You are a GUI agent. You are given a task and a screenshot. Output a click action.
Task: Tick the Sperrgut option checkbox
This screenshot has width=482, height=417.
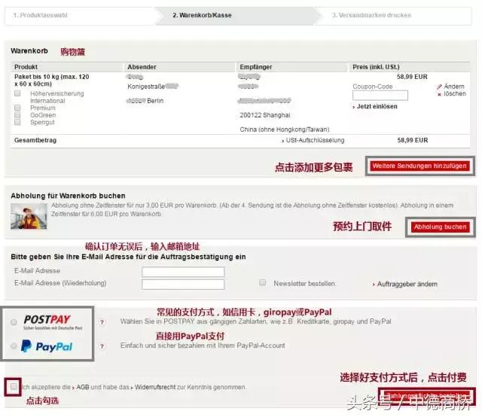(x=17, y=122)
